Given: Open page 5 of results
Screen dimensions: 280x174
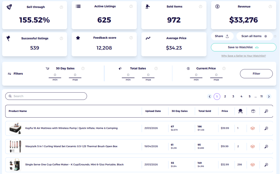Looking at the screenshot, I should click(x=250, y=96).
